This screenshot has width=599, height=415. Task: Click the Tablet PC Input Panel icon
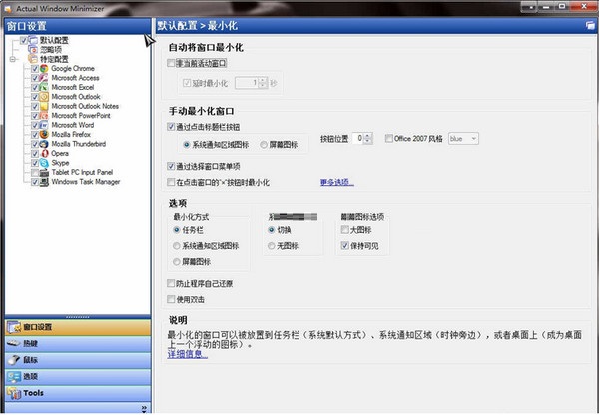[x=44, y=173]
